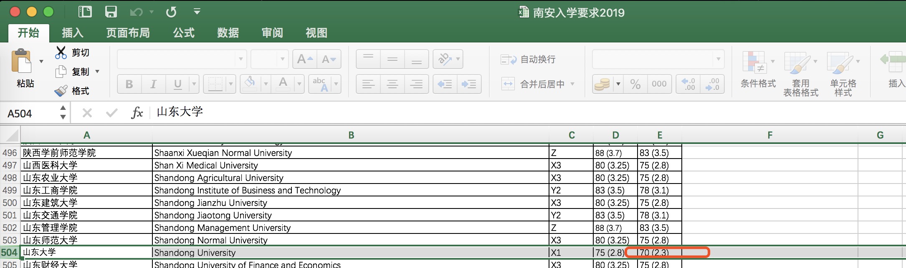
Task: Expand the number format dropdown
Action: [718, 60]
